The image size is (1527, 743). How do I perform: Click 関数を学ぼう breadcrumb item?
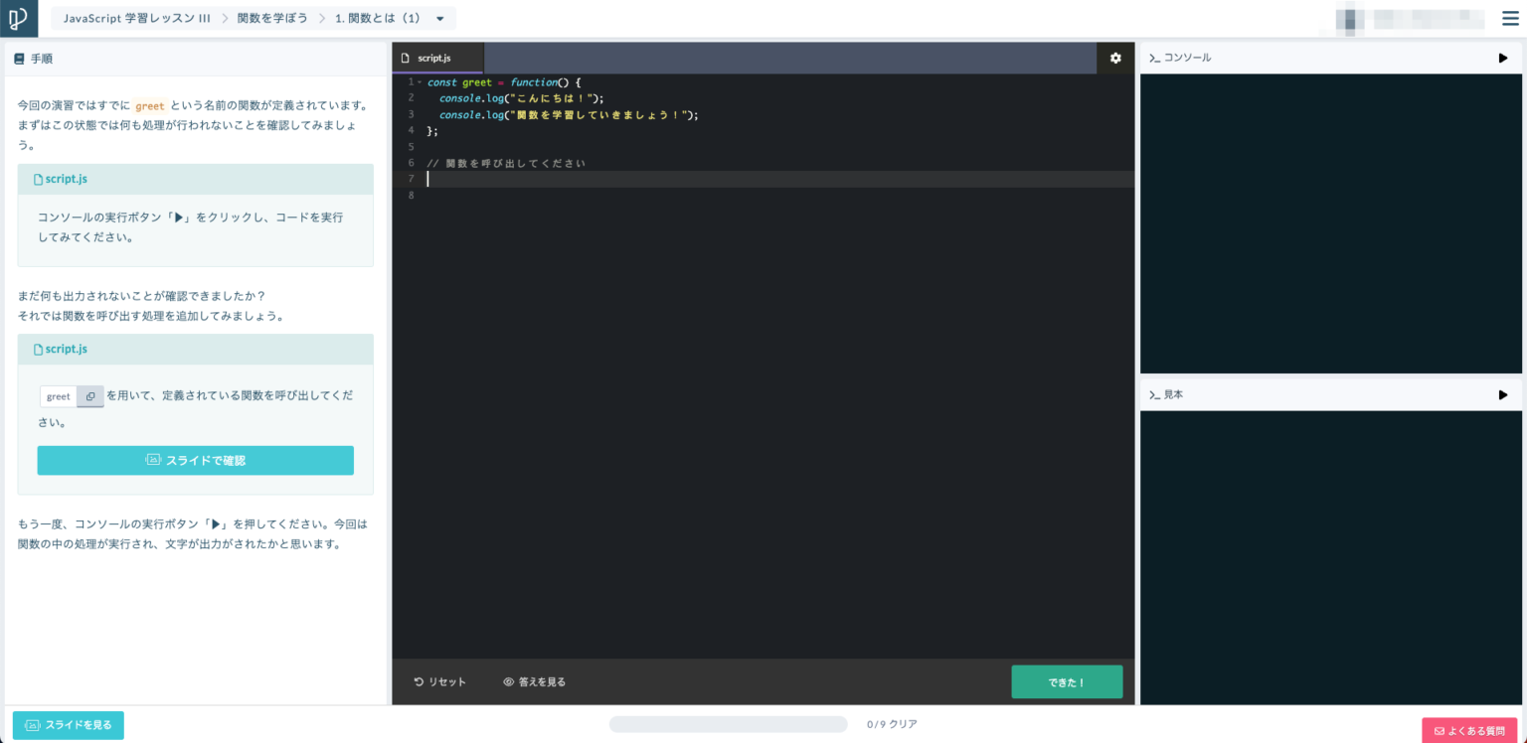pyautogui.click(x=272, y=18)
